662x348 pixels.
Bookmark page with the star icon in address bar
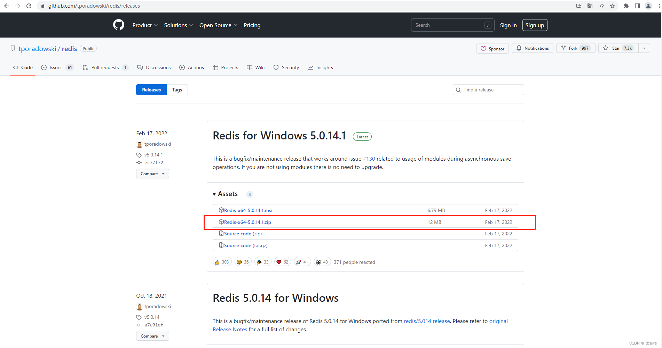pyautogui.click(x=612, y=6)
